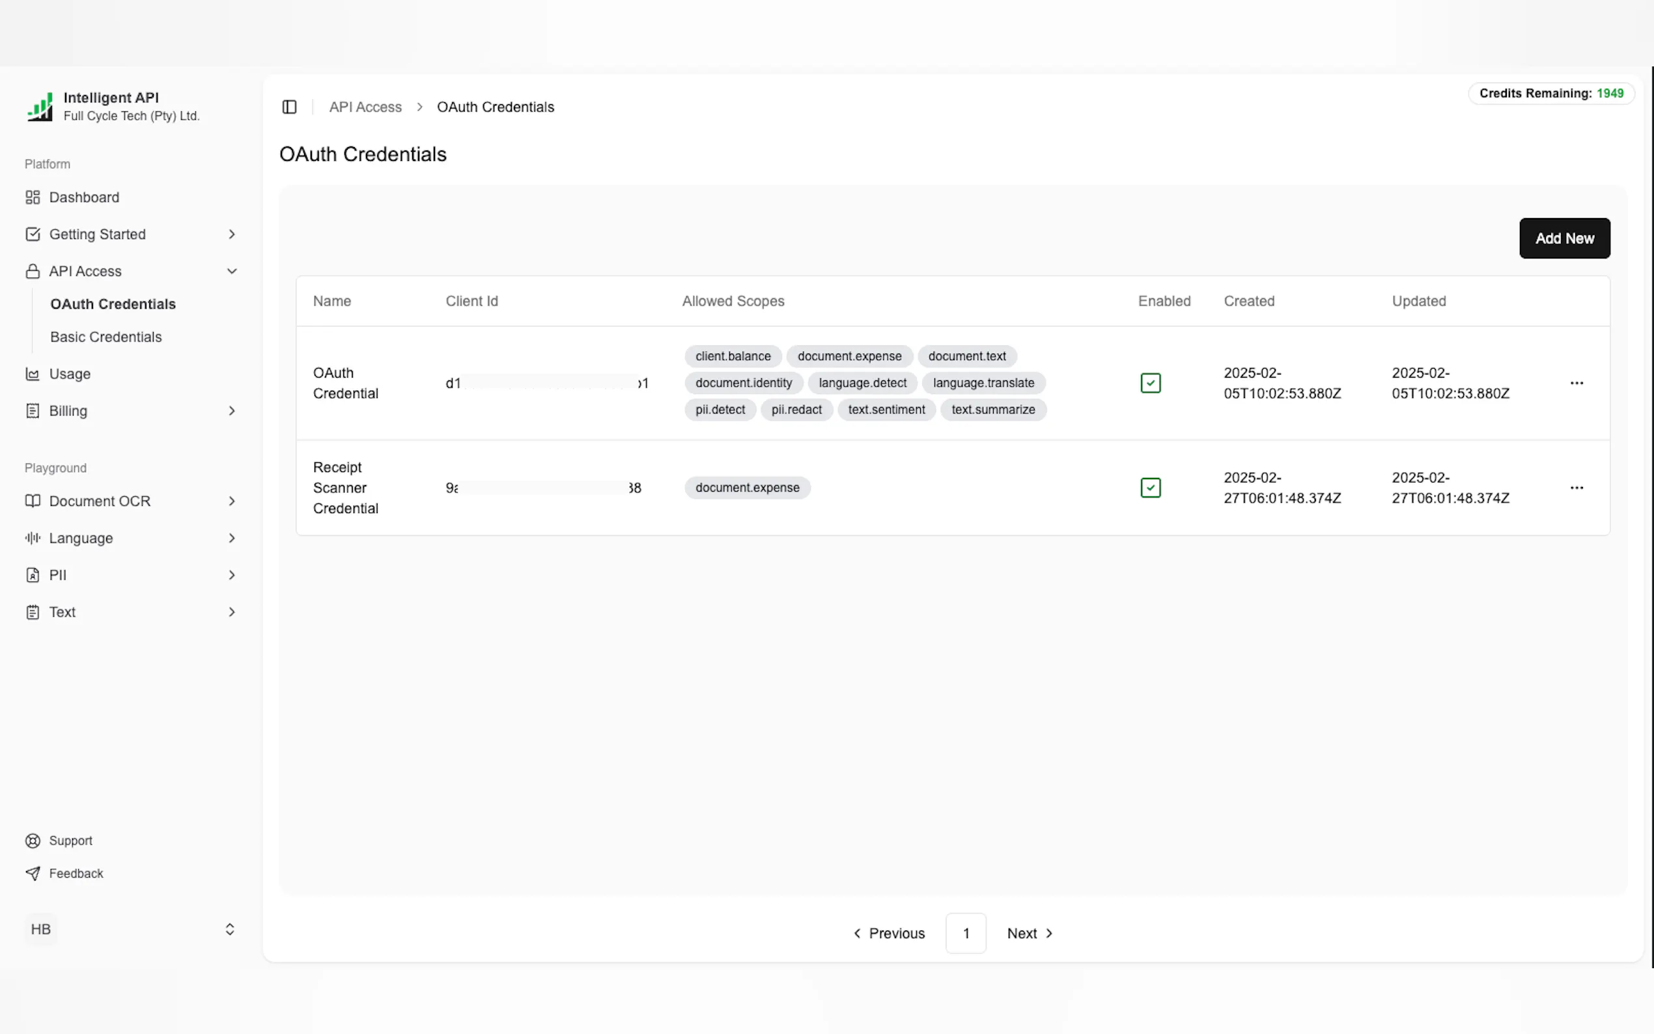This screenshot has width=1654, height=1034.
Task: Collapse the API Access section
Action: 231,271
